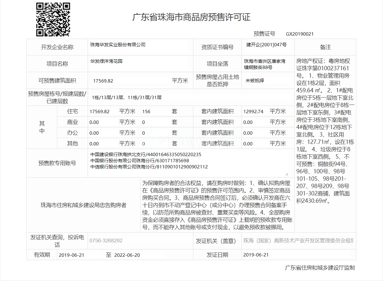The height and width of the screenshot is (281, 383).
Task: Click the 资质证书编号 label cell
Action: [x=217, y=47]
